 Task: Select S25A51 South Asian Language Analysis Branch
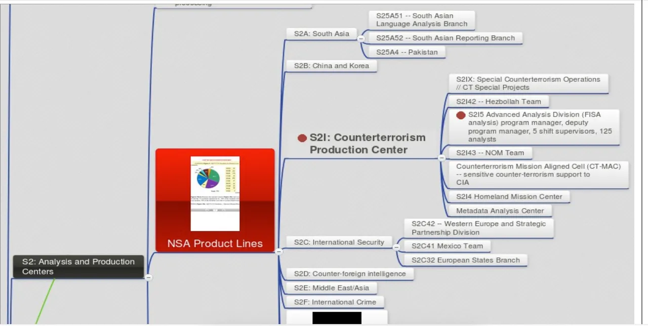[422, 20]
